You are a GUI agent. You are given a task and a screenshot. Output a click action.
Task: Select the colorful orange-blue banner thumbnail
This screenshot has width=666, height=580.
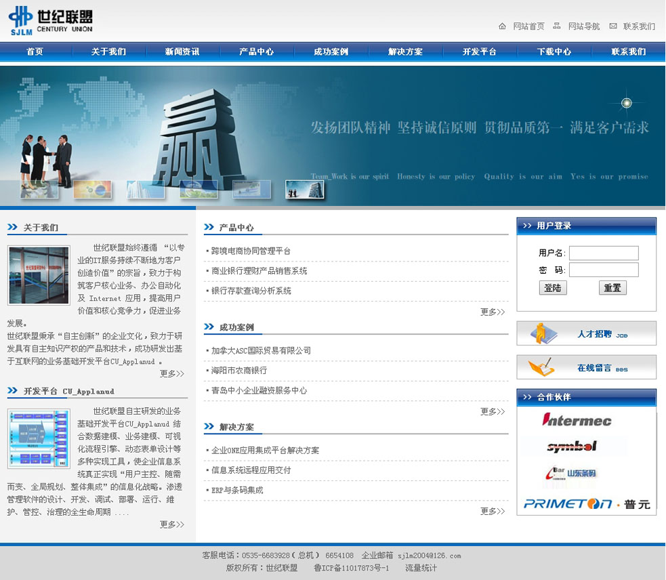pos(92,190)
